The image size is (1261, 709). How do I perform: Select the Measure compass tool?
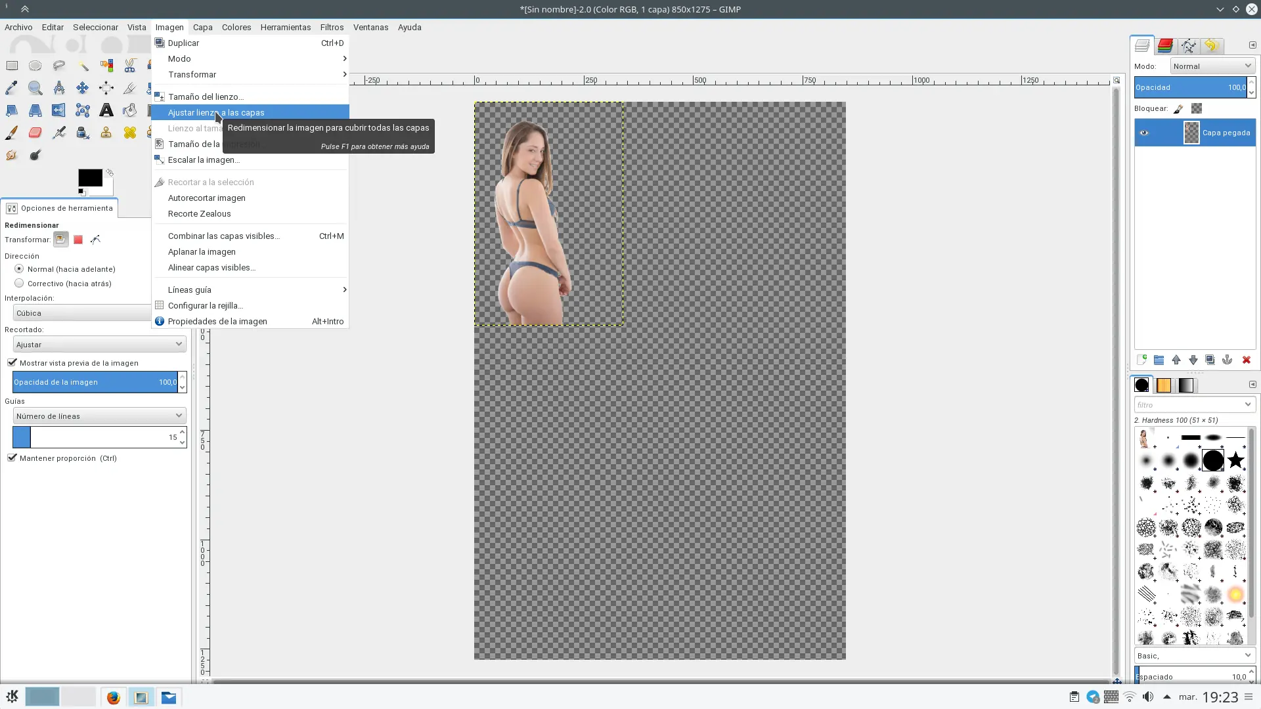[59, 88]
